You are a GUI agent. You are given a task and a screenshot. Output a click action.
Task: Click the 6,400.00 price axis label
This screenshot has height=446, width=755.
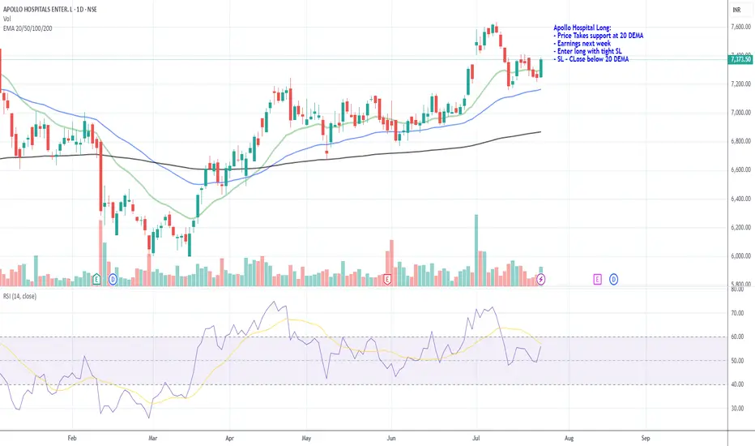[x=740, y=199]
